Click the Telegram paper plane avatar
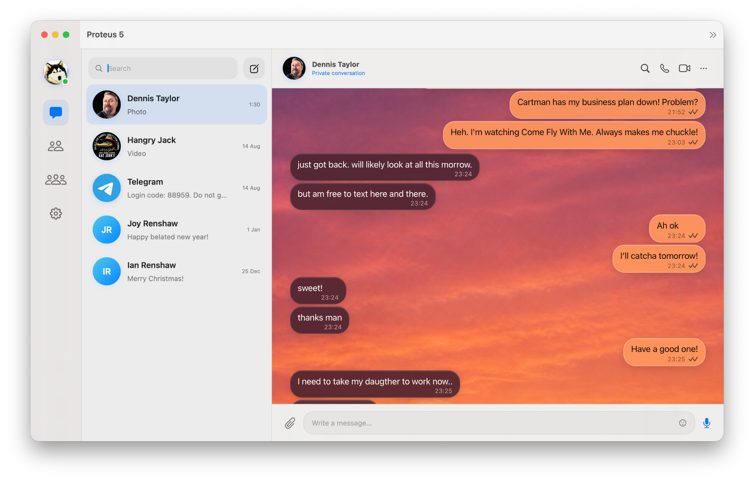This screenshot has height=481, width=754. (x=106, y=188)
